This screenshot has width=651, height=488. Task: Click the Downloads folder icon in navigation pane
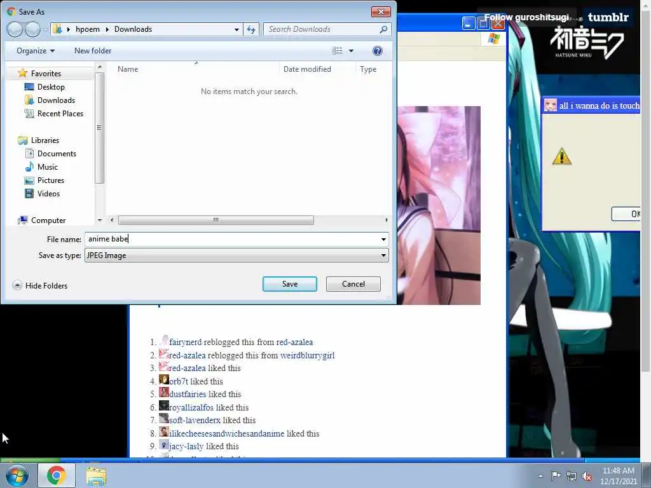coord(29,100)
